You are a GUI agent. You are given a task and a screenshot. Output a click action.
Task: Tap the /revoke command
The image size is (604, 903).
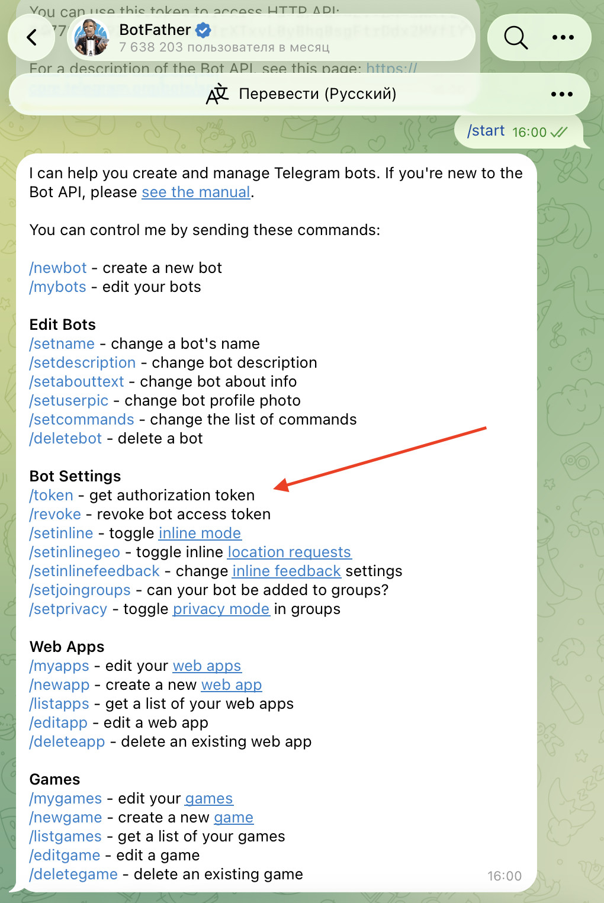(55, 514)
